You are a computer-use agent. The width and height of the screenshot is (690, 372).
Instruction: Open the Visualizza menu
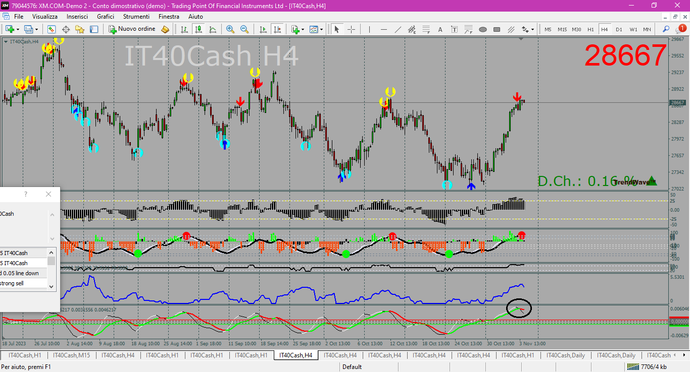(45, 17)
